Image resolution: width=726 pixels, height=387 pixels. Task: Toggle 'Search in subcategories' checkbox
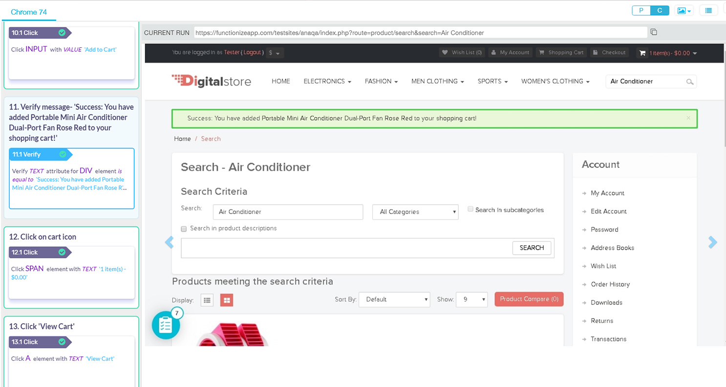click(470, 209)
